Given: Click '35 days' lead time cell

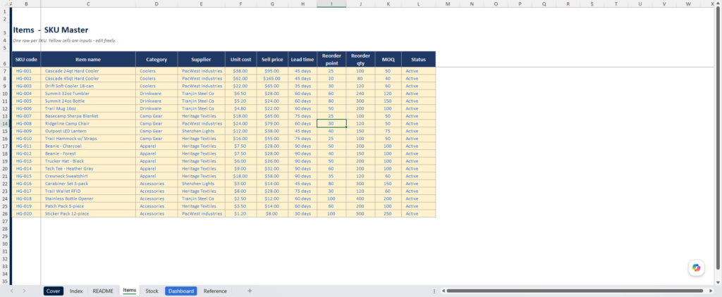Looking at the screenshot, I should click(x=302, y=86).
